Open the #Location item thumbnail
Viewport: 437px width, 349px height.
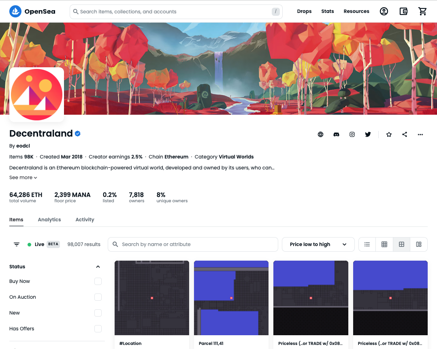click(x=152, y=298)
